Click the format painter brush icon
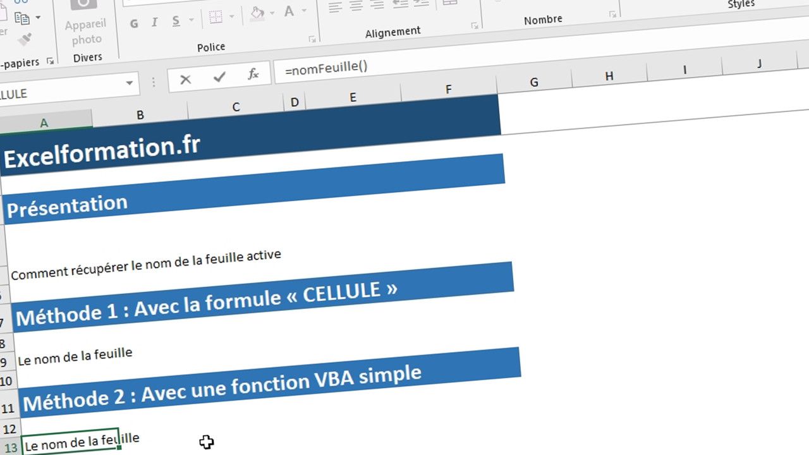Image resolution: width=809 pixels, height=455 pixels. click(24, 39)
